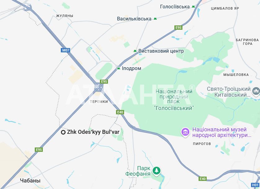This screenshot has width=260, height=189.
Task: Click the Національний природний парк Голосіївський label
Action: tap(174, 100)
